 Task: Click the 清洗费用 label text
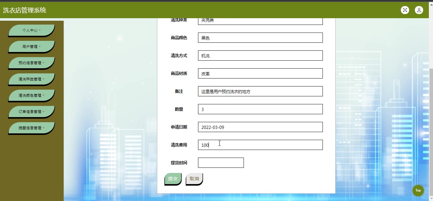(179, 145)
